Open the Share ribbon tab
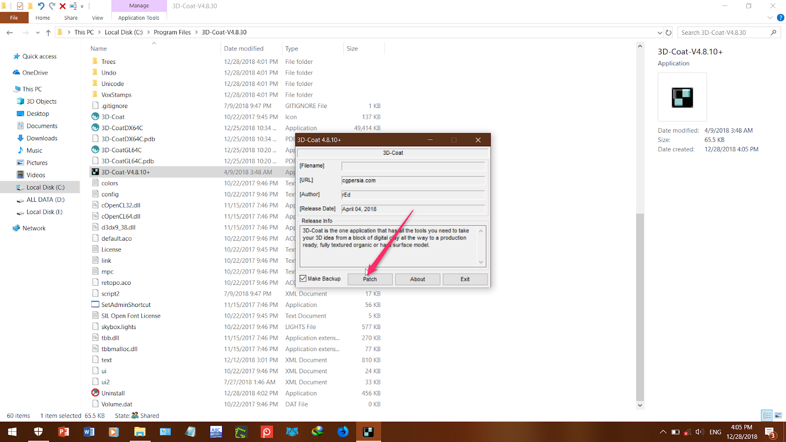The width and height of the screenshot is (786, 442). [x=71, y=18]
